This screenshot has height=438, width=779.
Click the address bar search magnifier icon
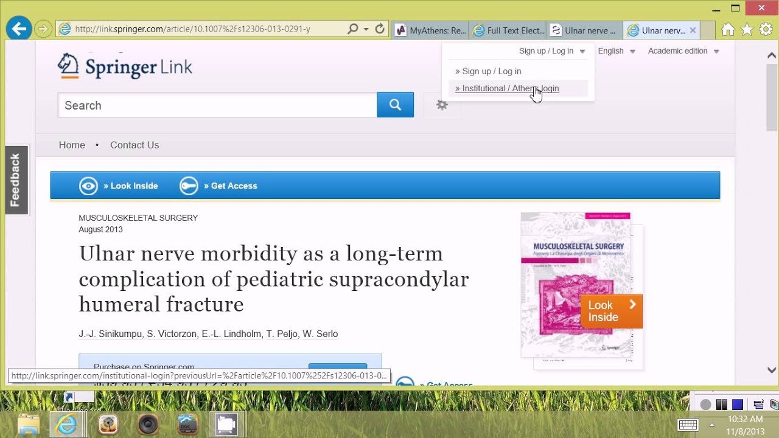tap(353, 29)
